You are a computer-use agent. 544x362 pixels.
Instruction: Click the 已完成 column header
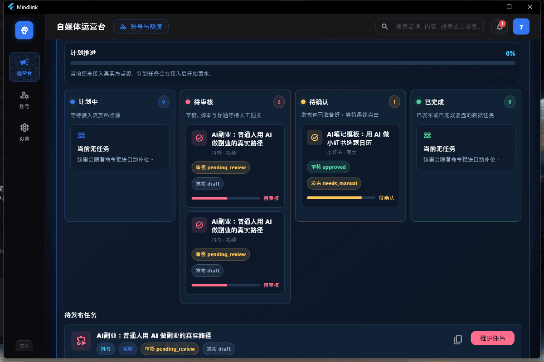point(434,102)
